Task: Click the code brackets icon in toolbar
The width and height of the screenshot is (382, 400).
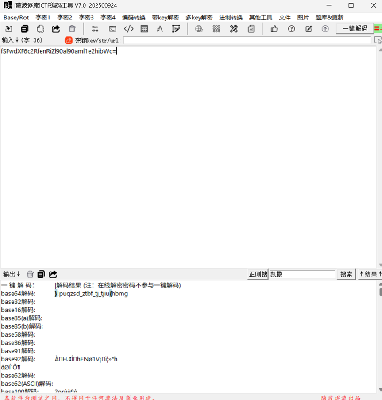Action: [128, 29]
